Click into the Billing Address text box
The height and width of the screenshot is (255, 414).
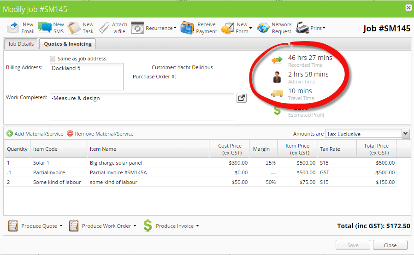(86, 77)
